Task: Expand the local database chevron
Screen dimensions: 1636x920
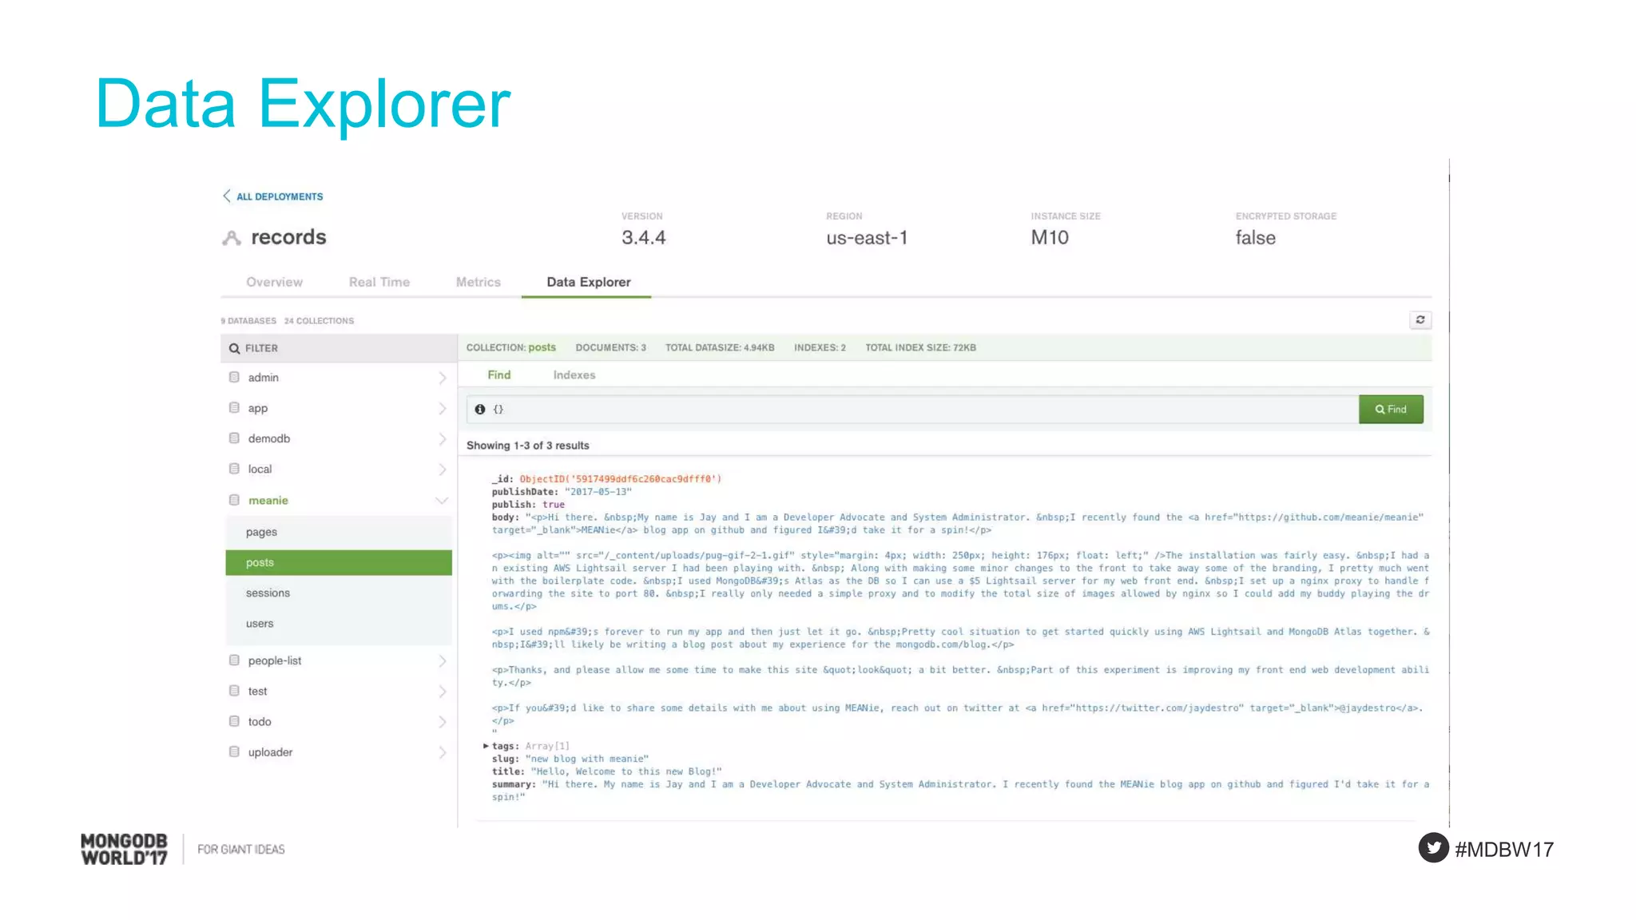Action: pos(442,469)
